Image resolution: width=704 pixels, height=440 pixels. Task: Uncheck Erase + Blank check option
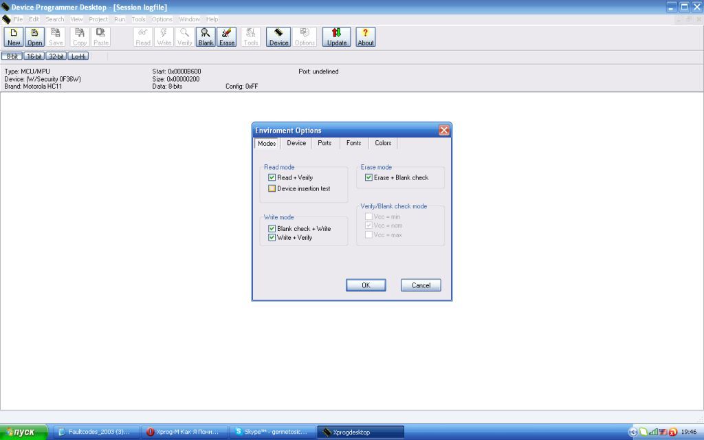click(368, 177)
